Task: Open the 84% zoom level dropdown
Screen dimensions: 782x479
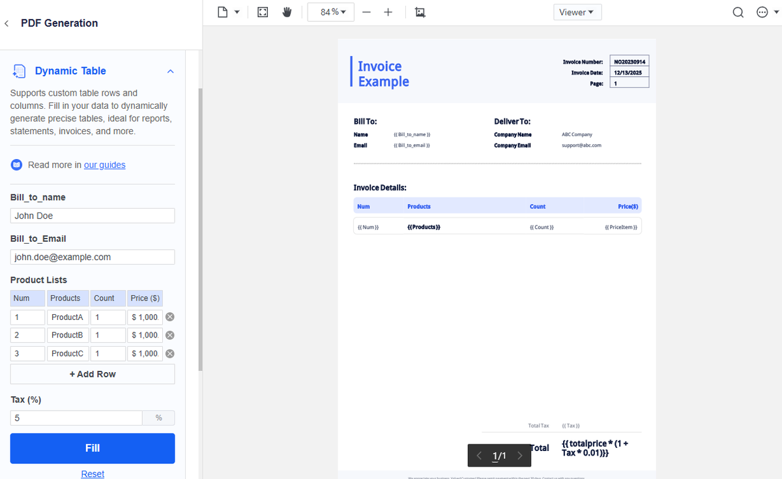Action: coord(332,12)
